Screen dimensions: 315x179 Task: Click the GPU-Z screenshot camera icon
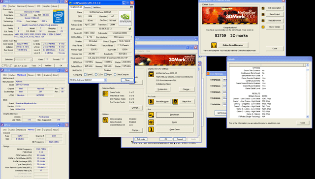pyautogui.click(x=131, y=7)
